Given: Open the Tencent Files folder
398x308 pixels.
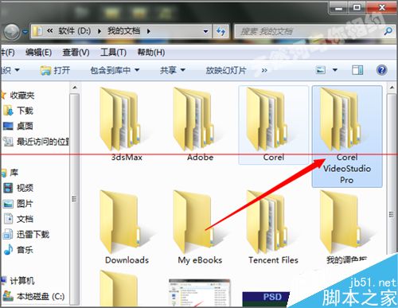Looking at the screenshot, I should click(x=273, y=228).
